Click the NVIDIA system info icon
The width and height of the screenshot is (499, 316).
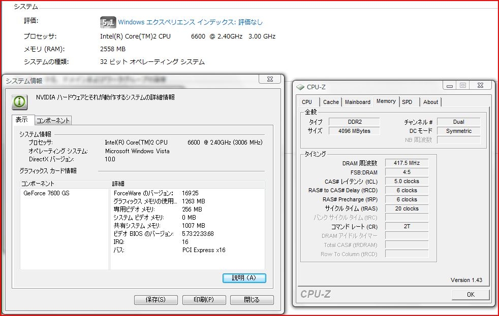coord(20,102)
